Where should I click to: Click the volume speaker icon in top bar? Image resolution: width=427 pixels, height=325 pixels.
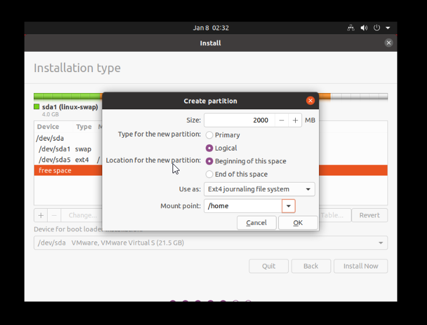pyautogui.click(x=364, y=28)
